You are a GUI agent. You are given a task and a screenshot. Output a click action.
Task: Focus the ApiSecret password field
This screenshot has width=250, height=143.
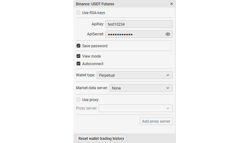pos(134,34)
